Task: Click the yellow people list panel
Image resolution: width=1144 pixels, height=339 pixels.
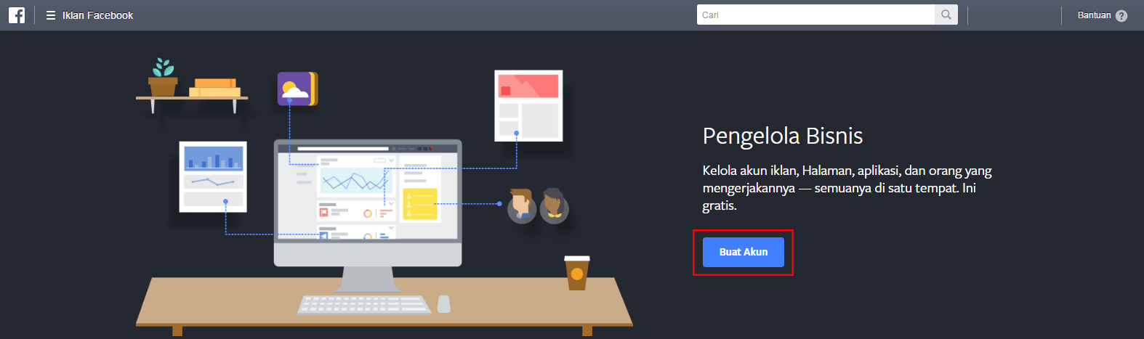Action: click(x=419, y=204)
